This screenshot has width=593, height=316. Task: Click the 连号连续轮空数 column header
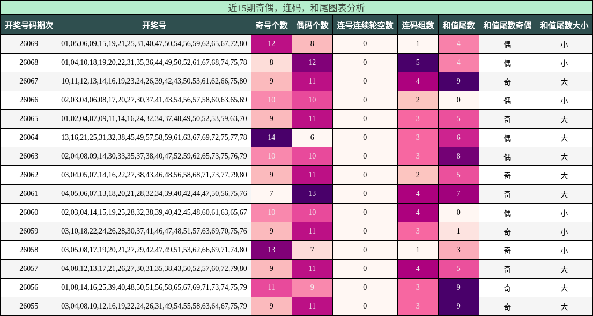[x=365, y=24]
